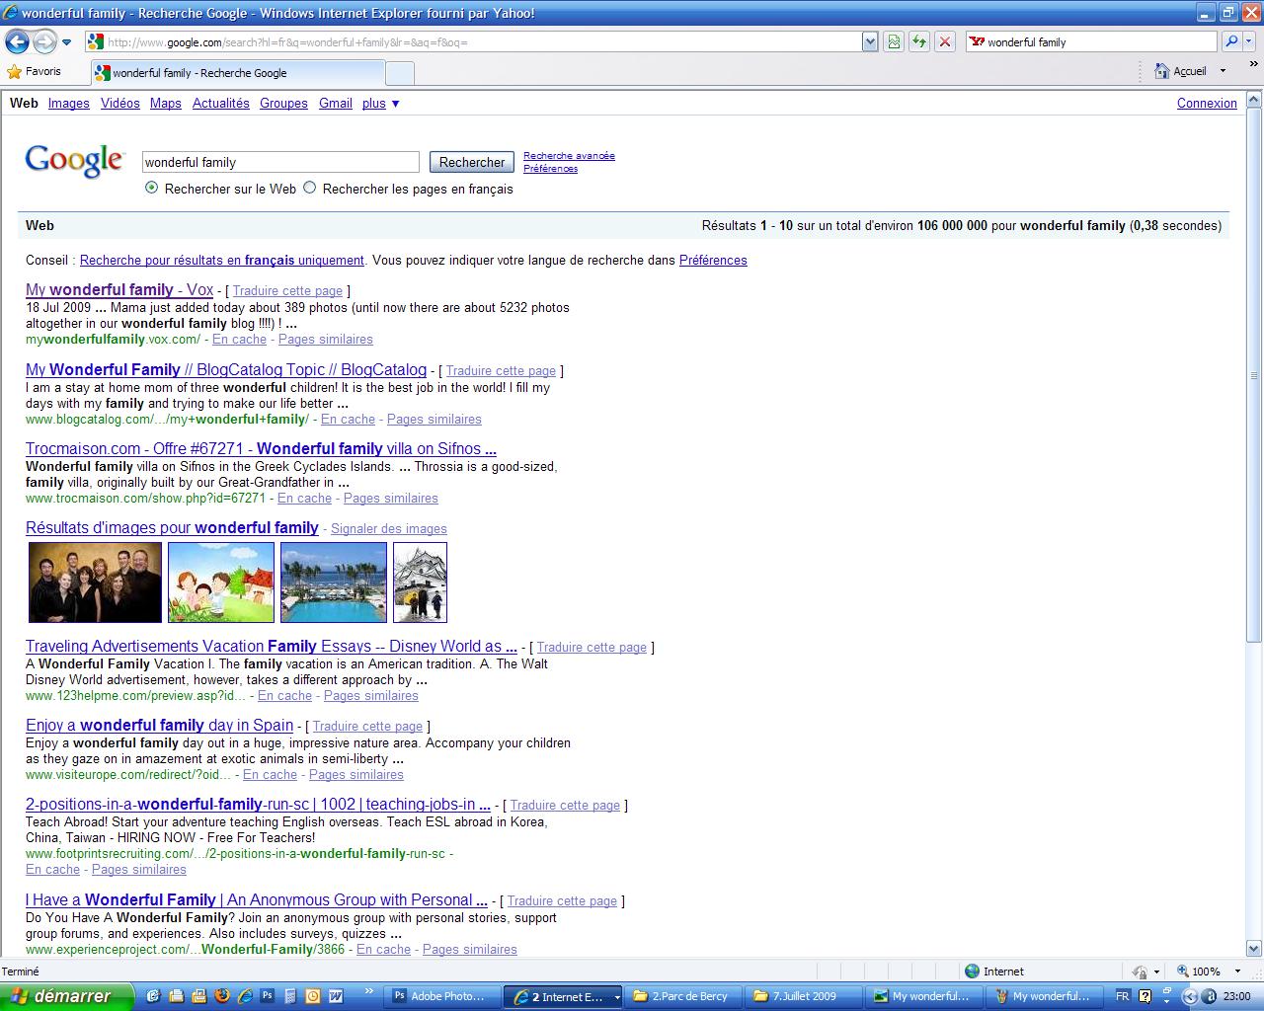Open Favoris star button
Image resolution: width=1264 pixels, height=1011 pixels.
point(34,71)
